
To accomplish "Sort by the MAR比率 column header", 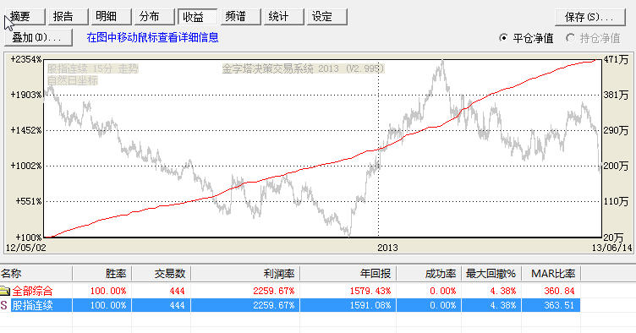I will tap(551, 274).
